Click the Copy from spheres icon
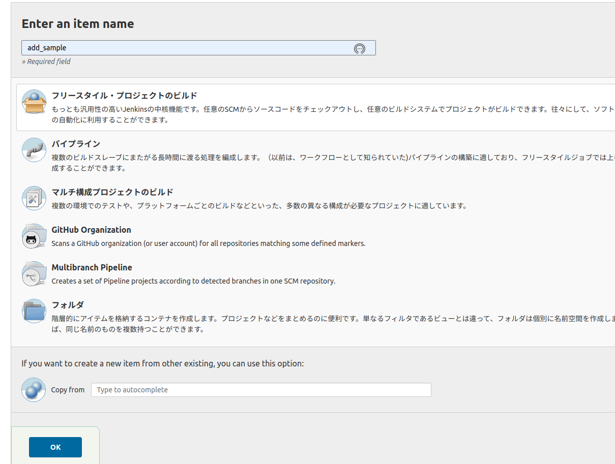 pyautogui.click(x=34, y=390)
